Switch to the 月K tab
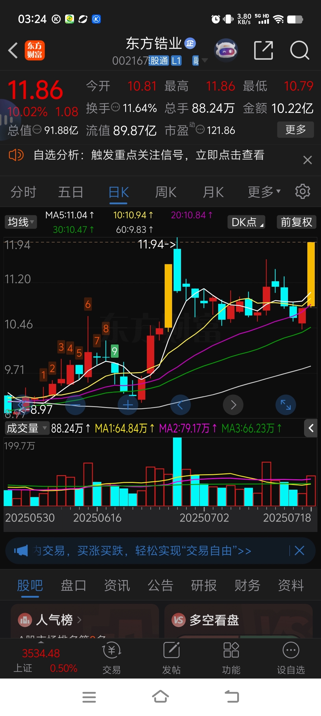Screen dimensions: 321x716 point(213,192)
